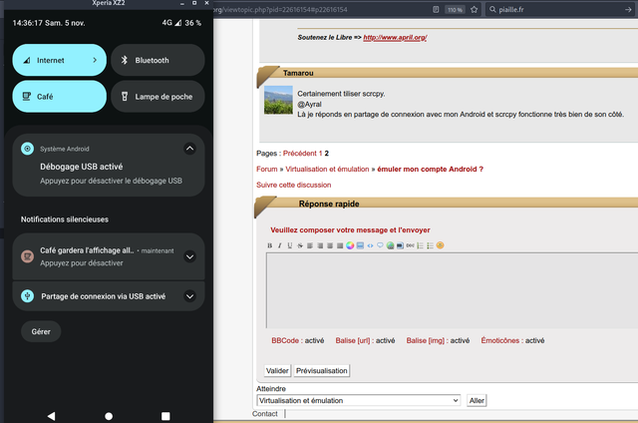Click the browser URL address bar

321,9
